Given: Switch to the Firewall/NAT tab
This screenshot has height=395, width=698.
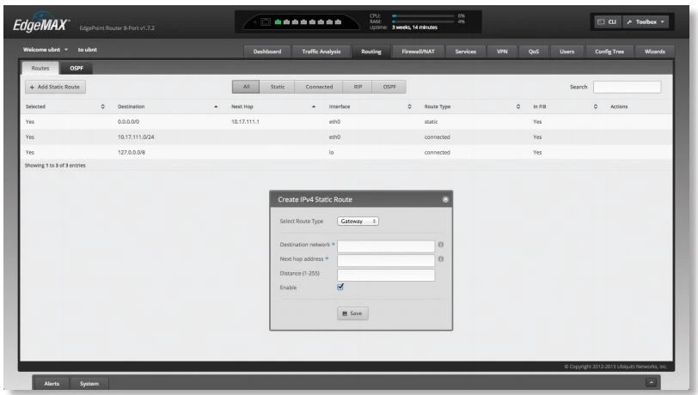Looking at the screenshot, I should click(418, 52).
